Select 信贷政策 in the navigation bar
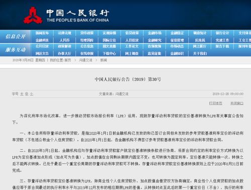This screenshot has height=190, width=251. point(132,33)
